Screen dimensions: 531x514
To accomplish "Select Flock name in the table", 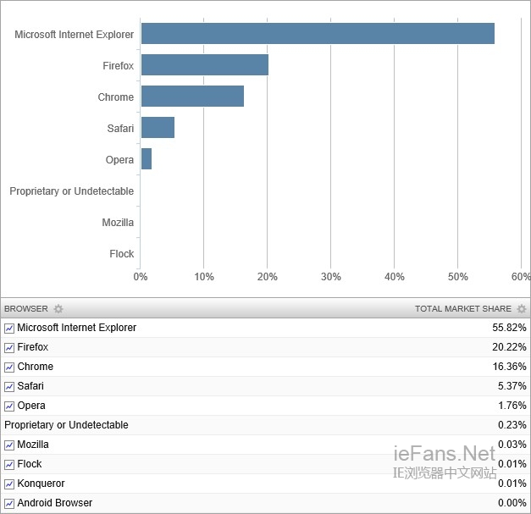I will coord(30,464).
